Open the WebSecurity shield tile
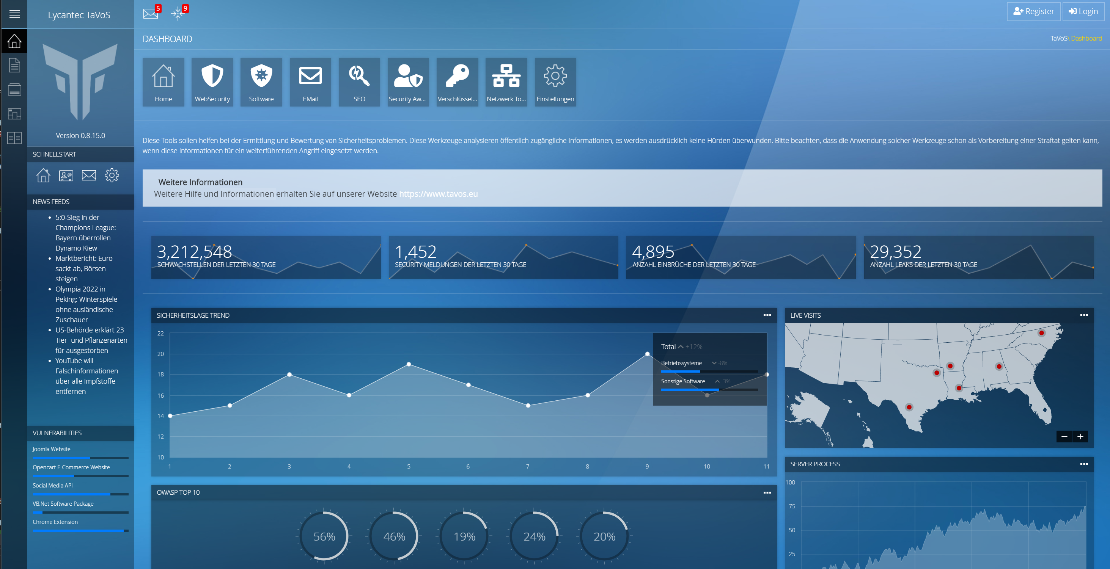1110x569 pixels. tap(212, 82)
